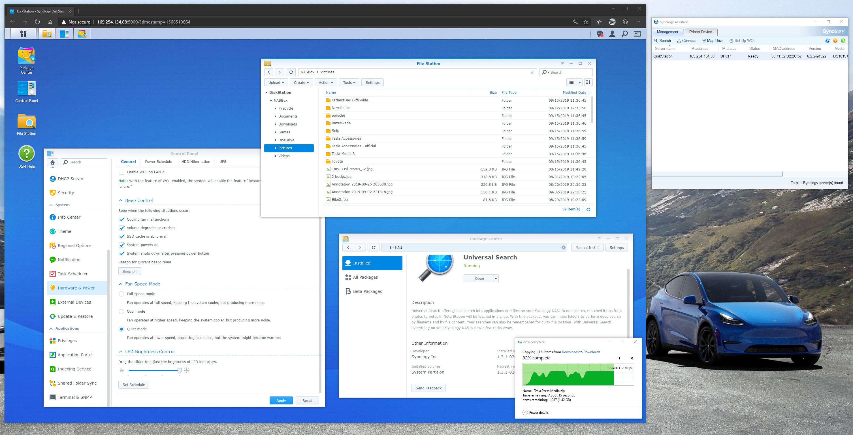Adjust the LED brightness slider handle
The width and height of the screenshot is (853, 435).
coord(180,370)
